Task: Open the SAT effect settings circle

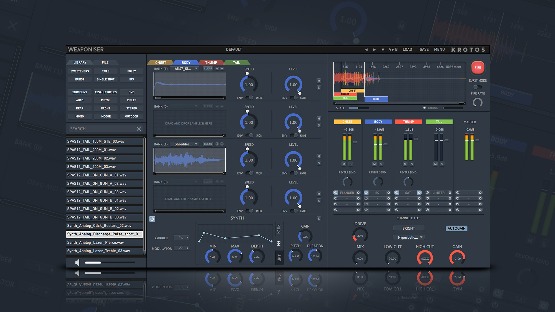Action: [x=419, y=193]
